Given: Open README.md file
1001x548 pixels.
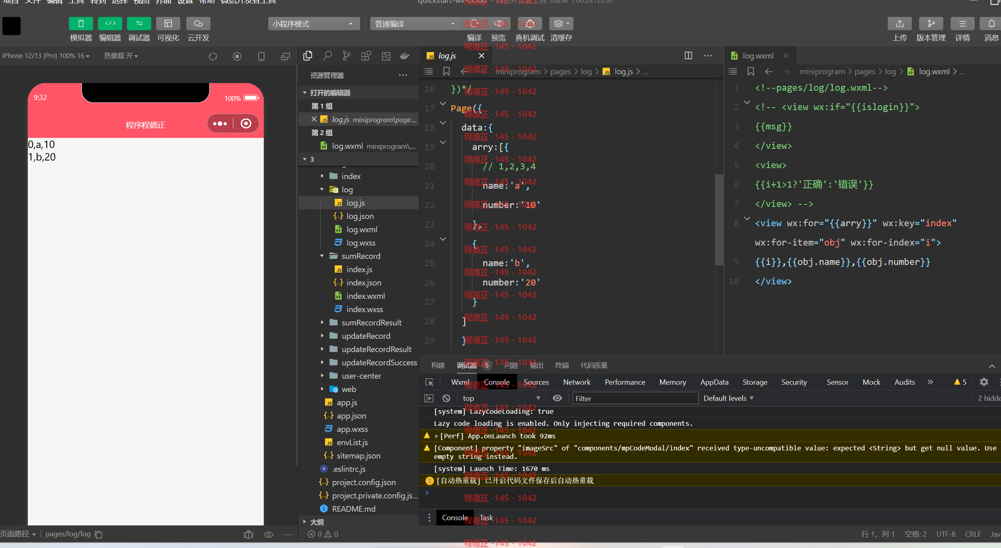Looking at the screenshot, I should point(353,509).
